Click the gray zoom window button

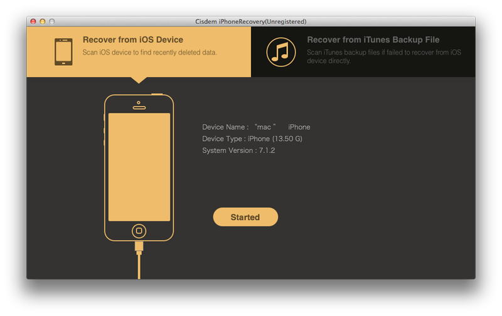pos(51,21)
